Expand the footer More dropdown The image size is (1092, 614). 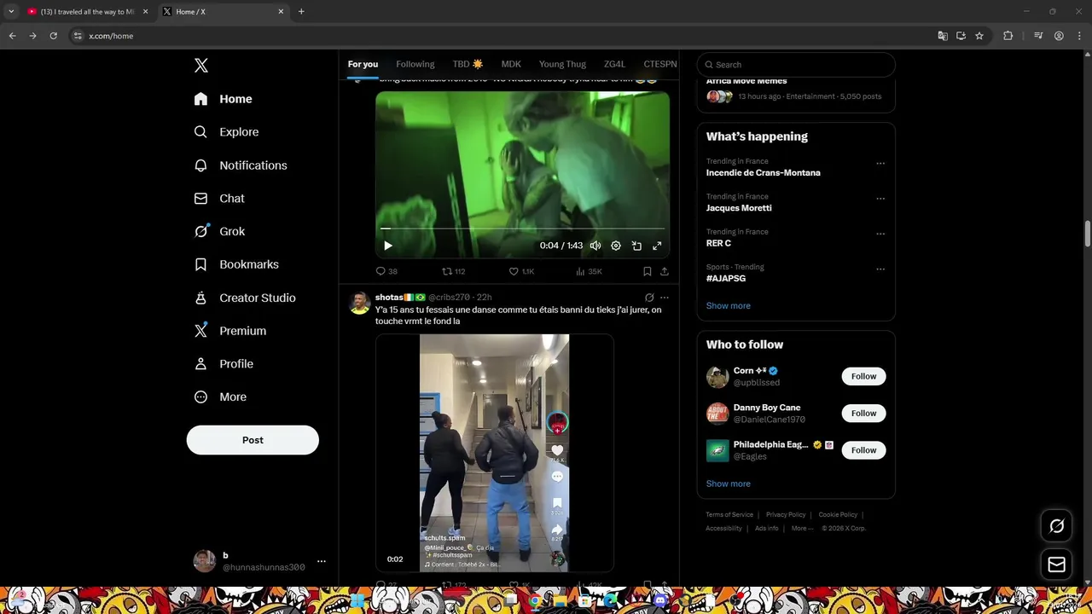click(802, 529)
